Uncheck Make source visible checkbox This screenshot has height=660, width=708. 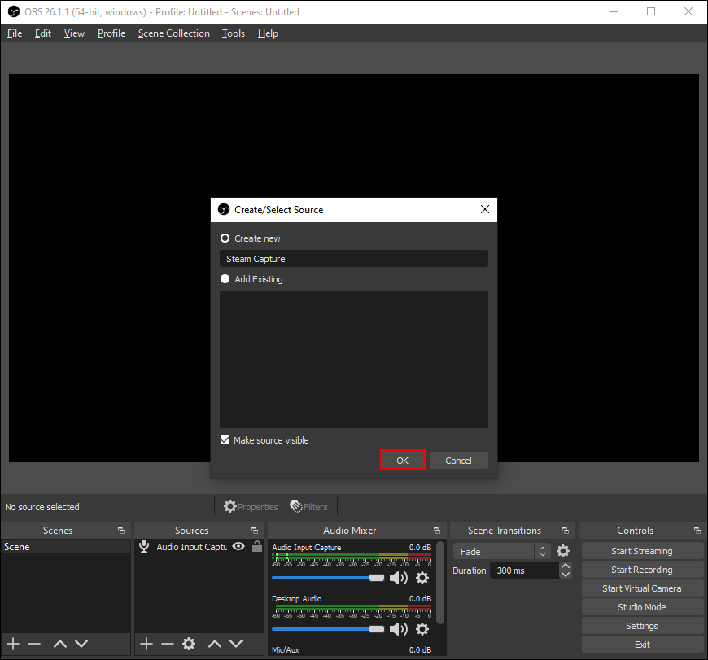225,440
